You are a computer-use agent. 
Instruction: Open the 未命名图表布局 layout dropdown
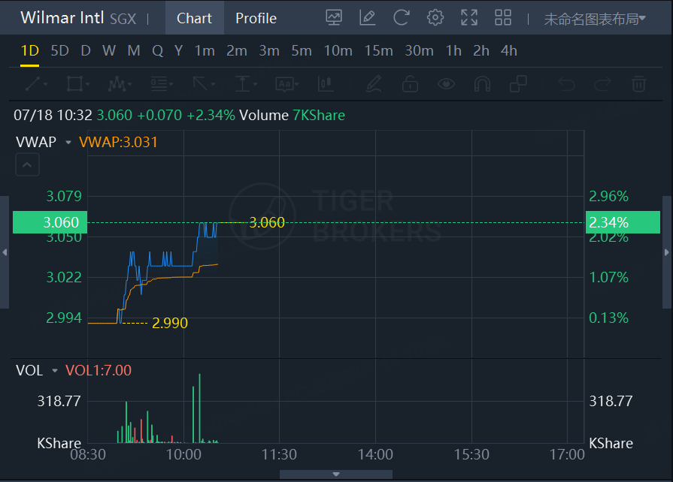tap(595, 19)
